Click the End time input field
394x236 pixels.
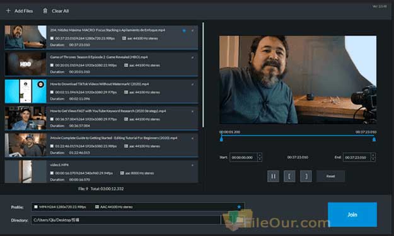[357, 157]
